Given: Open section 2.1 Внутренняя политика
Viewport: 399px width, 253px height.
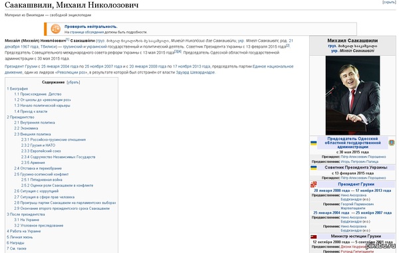Looking at the screenshot, I should click(x=35, y=123).
